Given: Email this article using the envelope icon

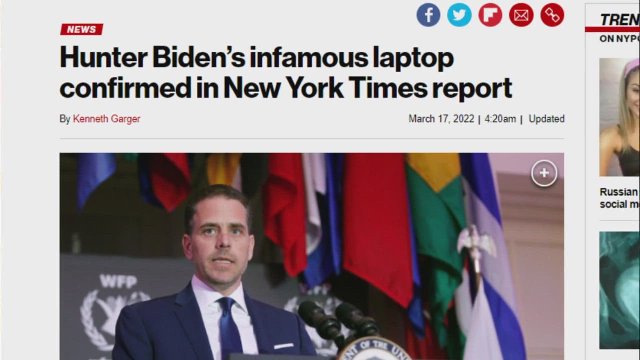Looking at the screenshot, I should click(x=521, y=15).
